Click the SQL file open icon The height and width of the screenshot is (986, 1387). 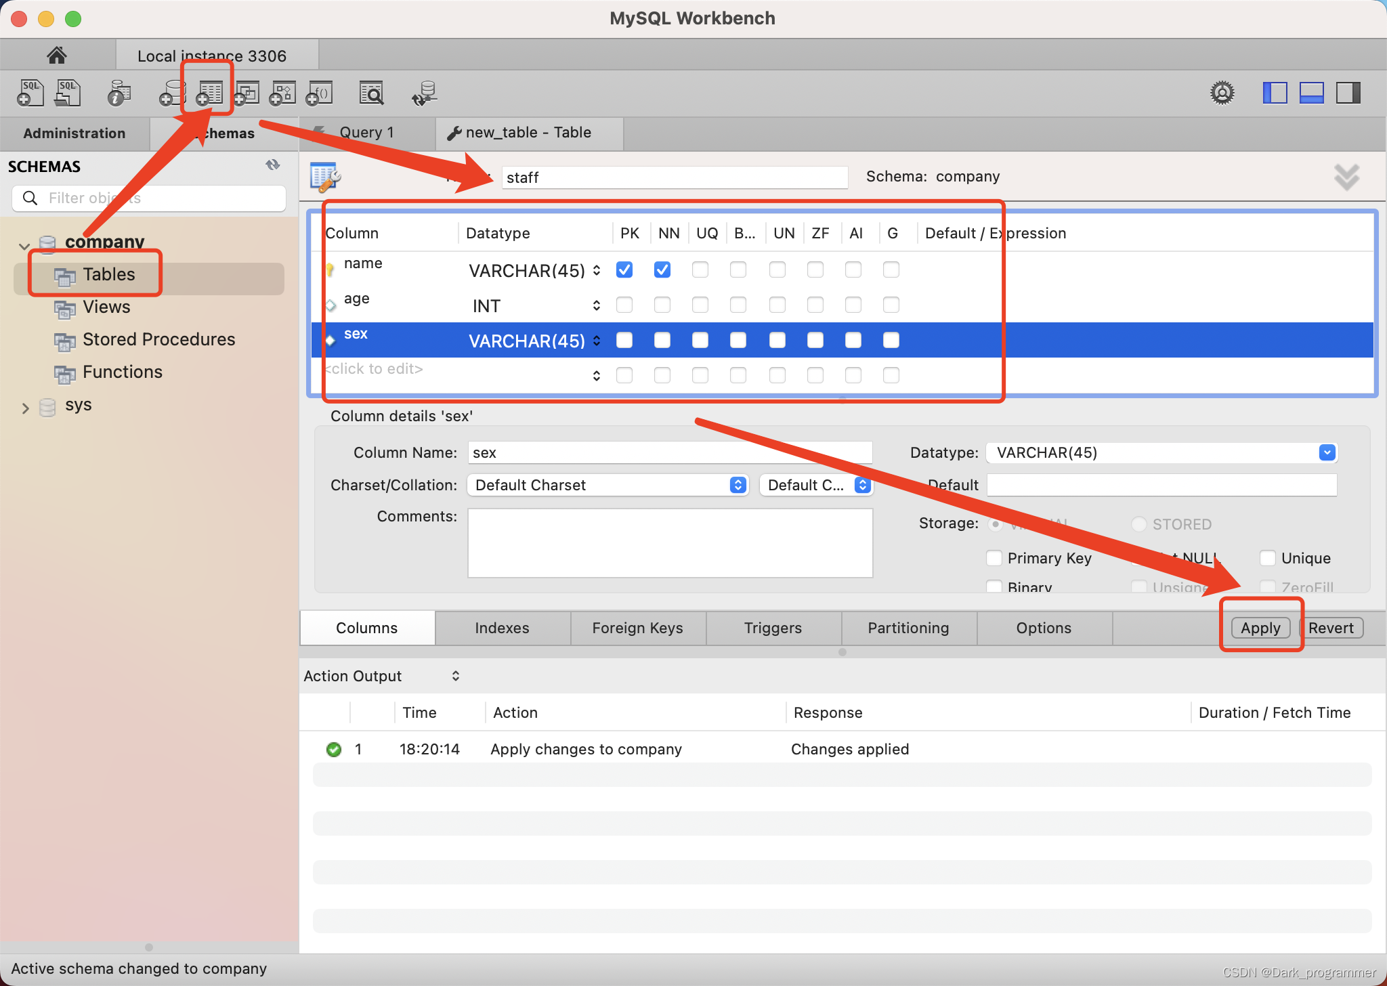pos(67,93)
